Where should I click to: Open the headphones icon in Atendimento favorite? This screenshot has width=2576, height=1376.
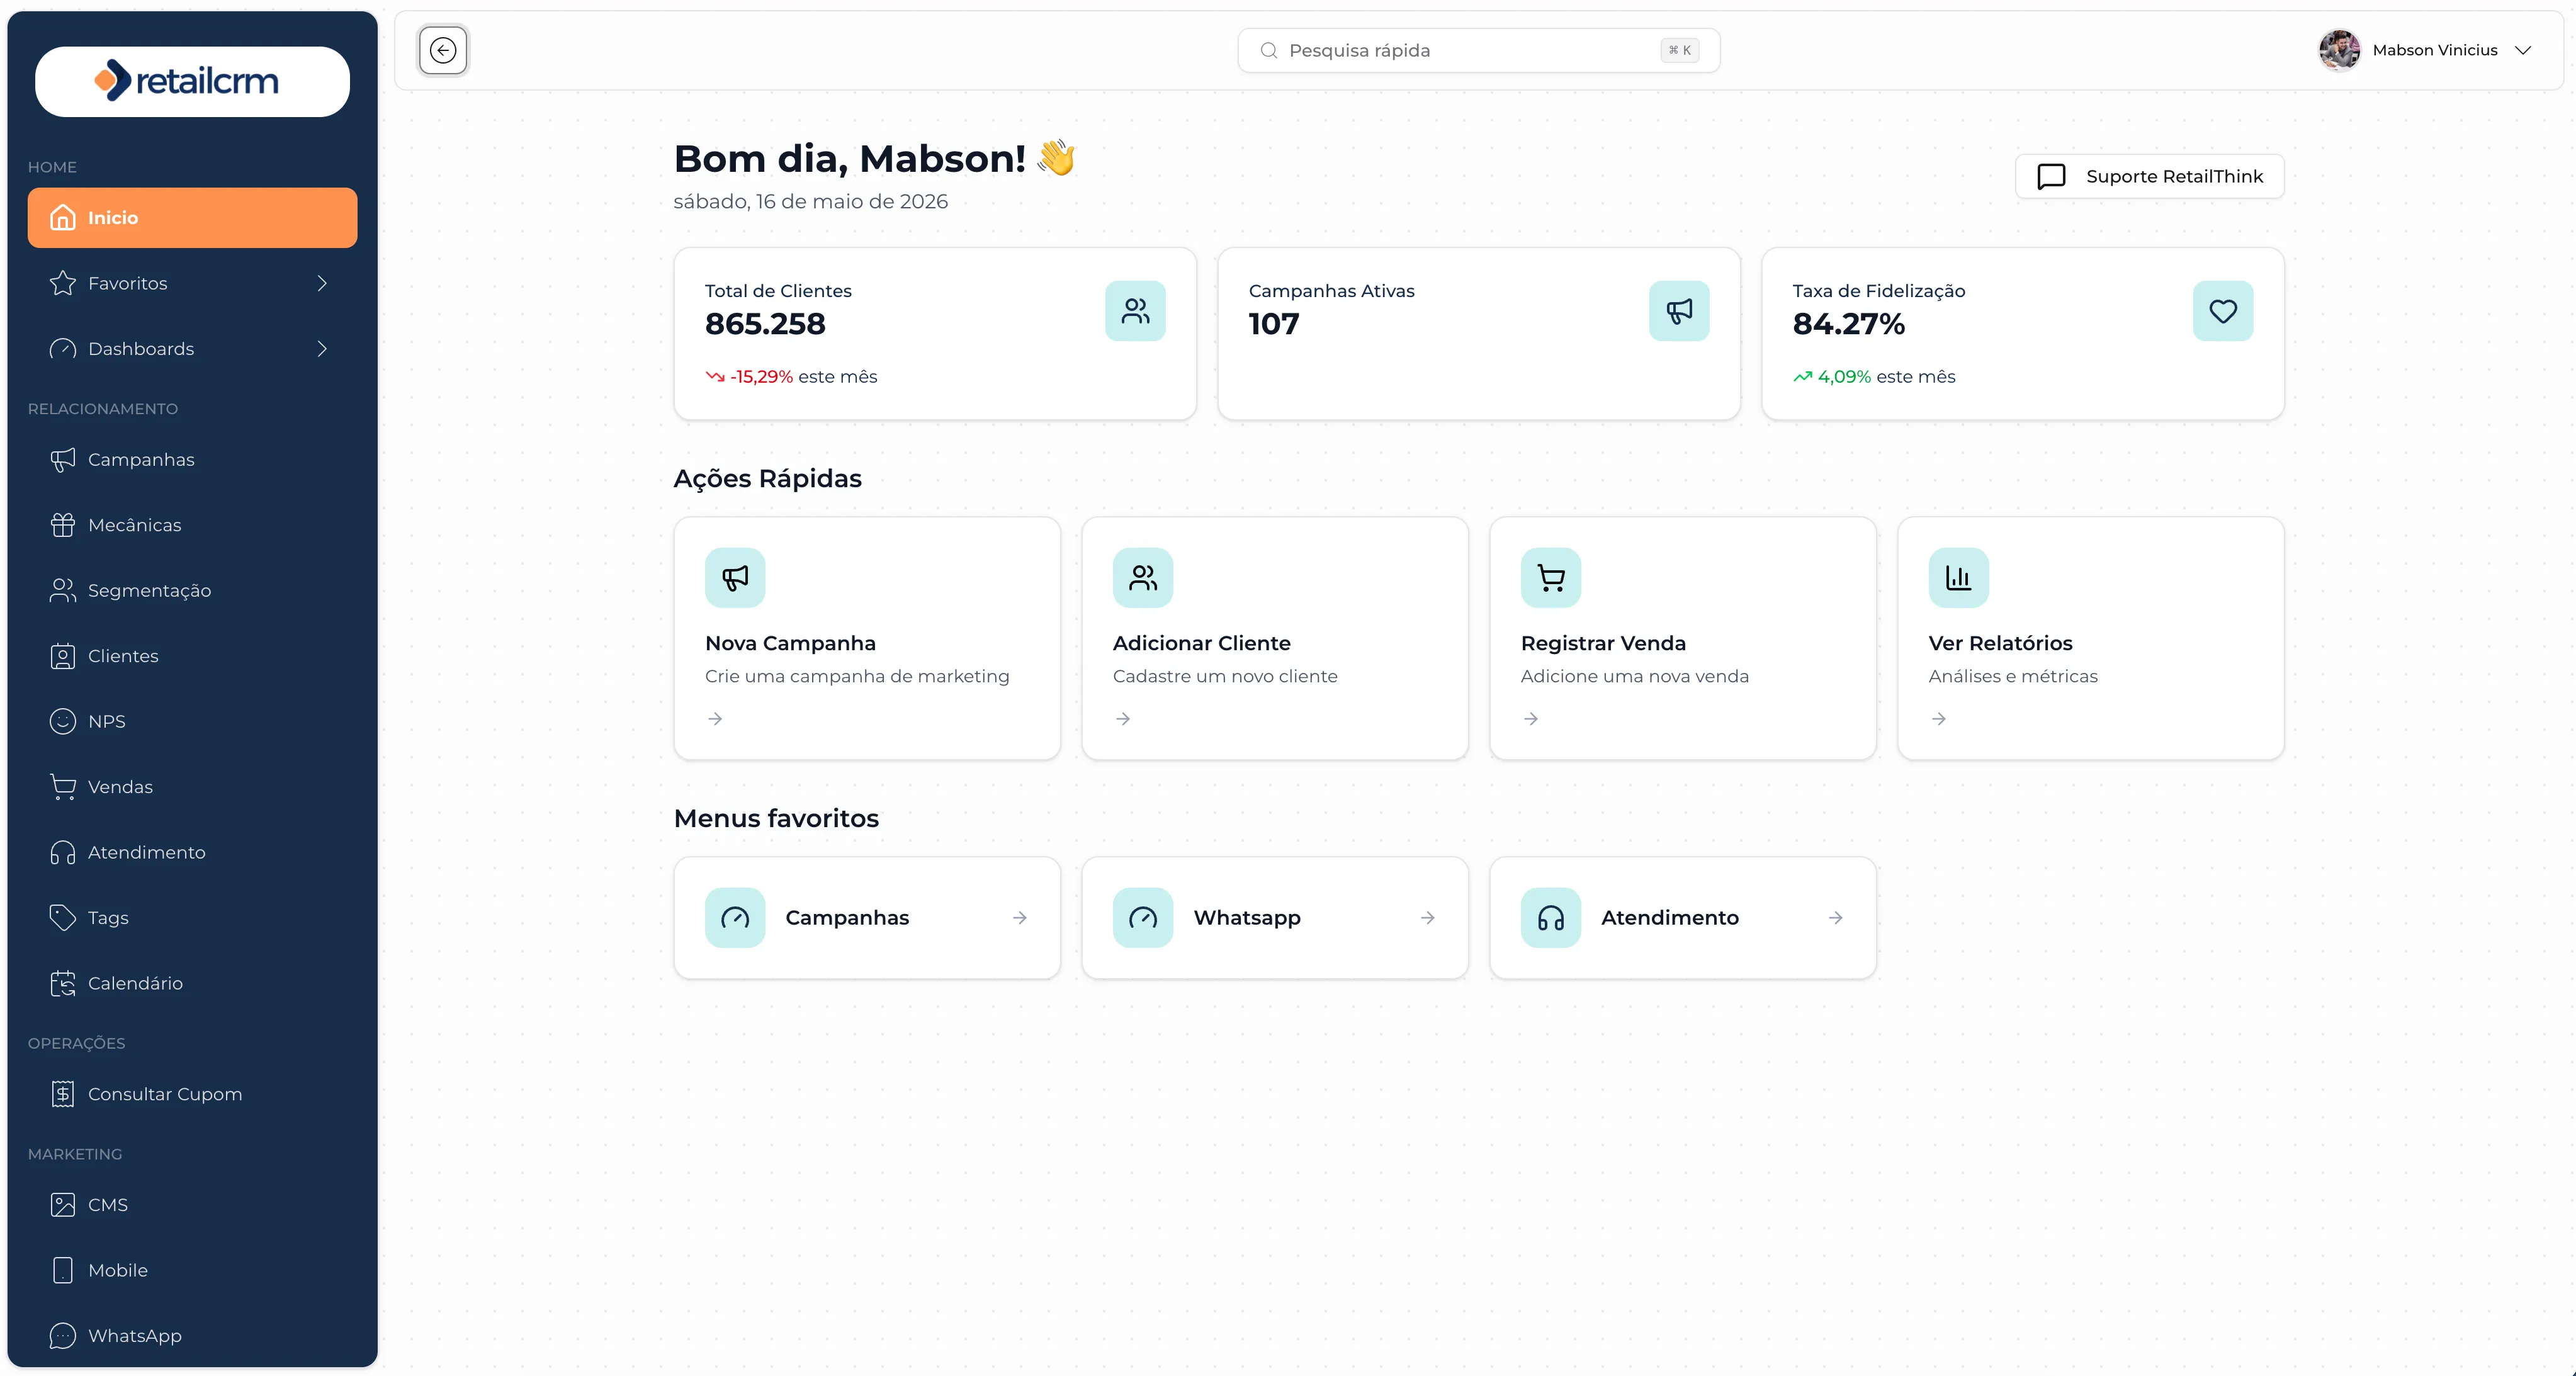1551,918
